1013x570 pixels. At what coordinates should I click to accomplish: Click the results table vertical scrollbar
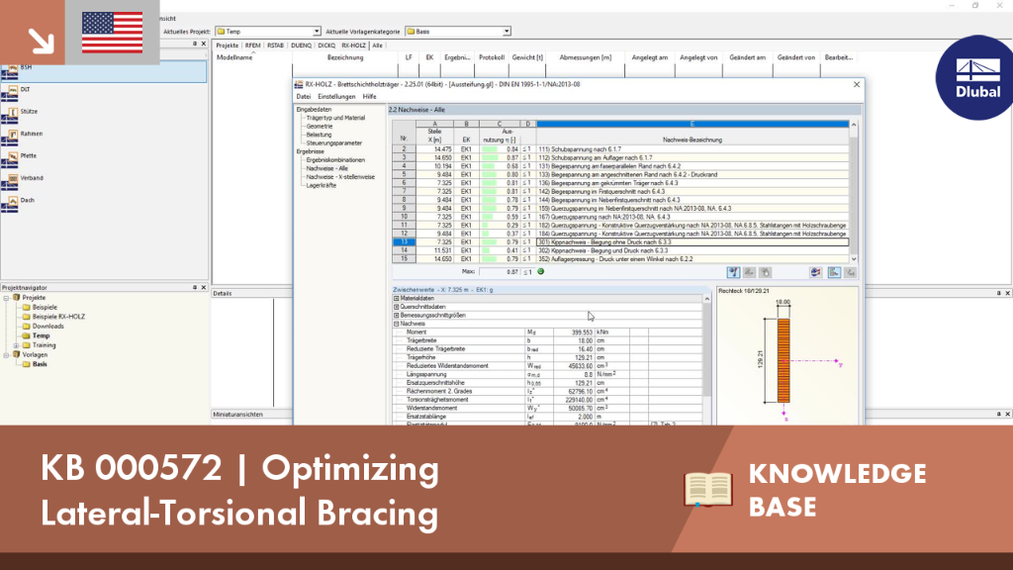point(854,192)
